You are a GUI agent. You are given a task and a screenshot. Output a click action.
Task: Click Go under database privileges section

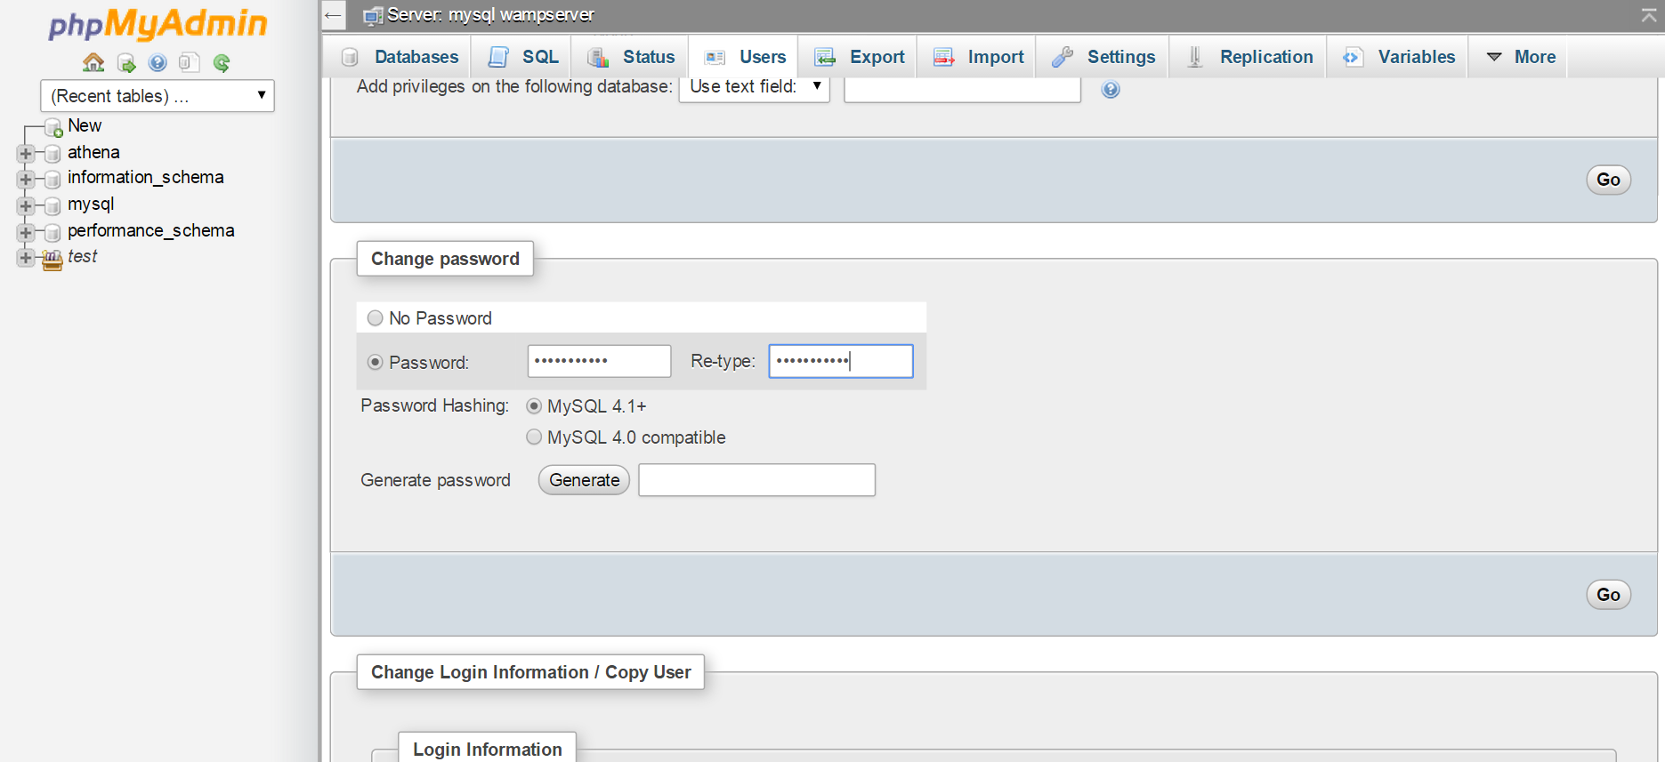click(x=1608, y=180)
